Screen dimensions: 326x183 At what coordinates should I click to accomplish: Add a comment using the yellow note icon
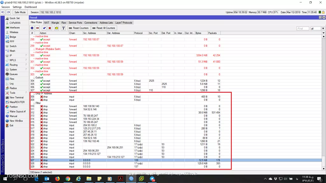[56, 28]
